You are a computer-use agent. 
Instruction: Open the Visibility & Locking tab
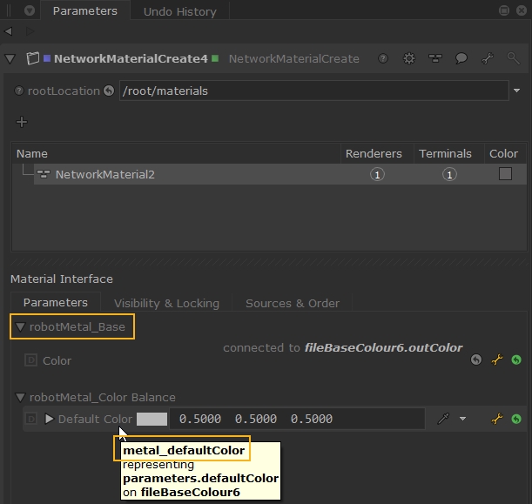point(166,303)
